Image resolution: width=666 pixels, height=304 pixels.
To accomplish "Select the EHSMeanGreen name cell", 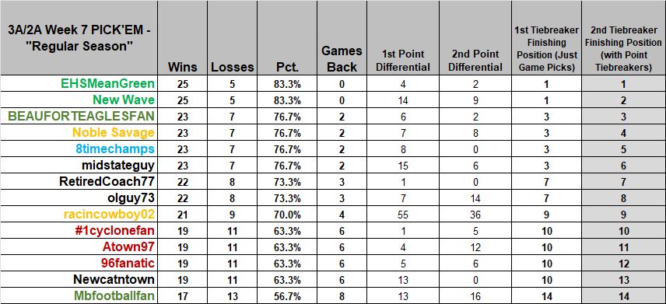I will (79, 84).
